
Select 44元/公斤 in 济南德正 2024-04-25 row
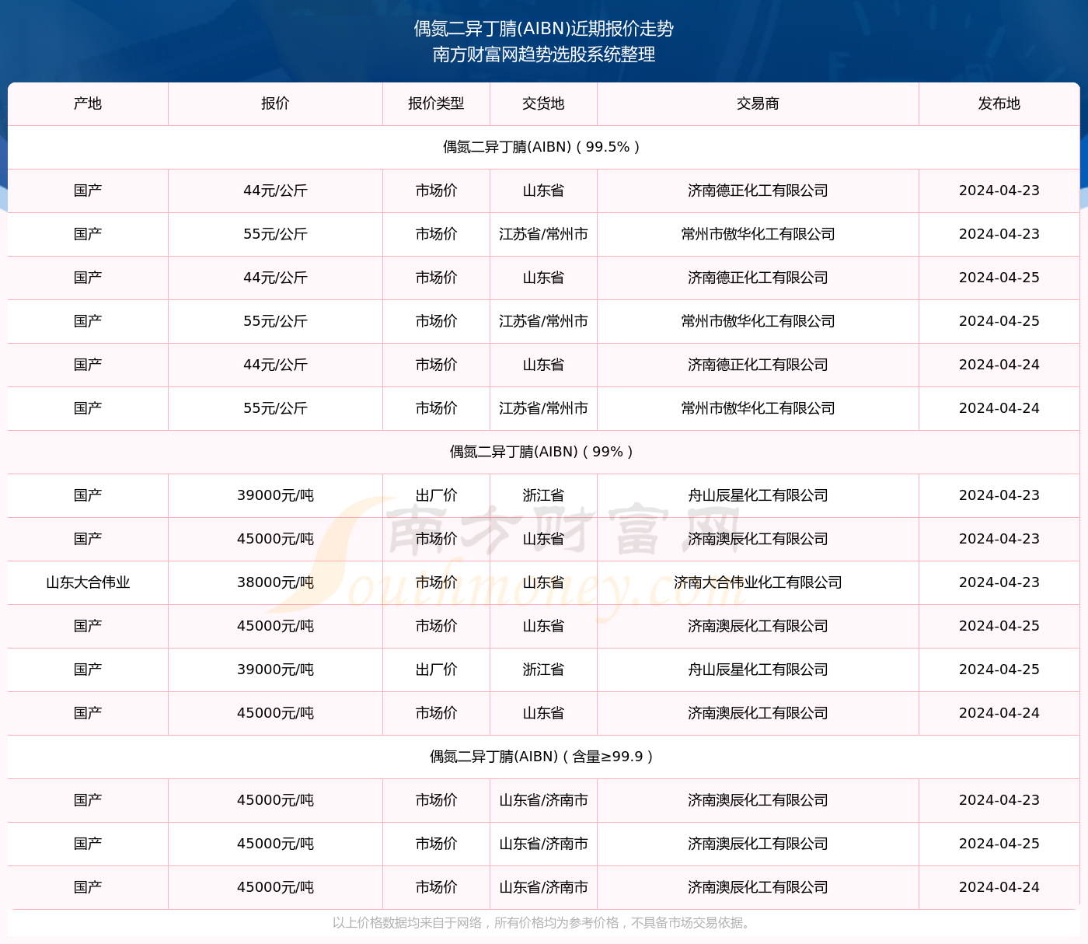click(275, 278)
